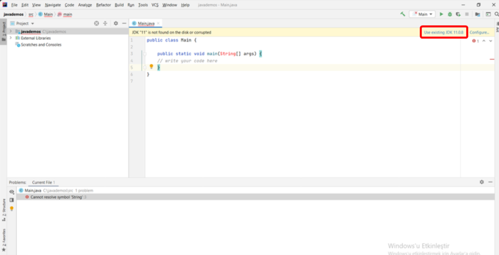Hide the Project tool window
This screenshot has width=499, height=255.
point(124,23)
